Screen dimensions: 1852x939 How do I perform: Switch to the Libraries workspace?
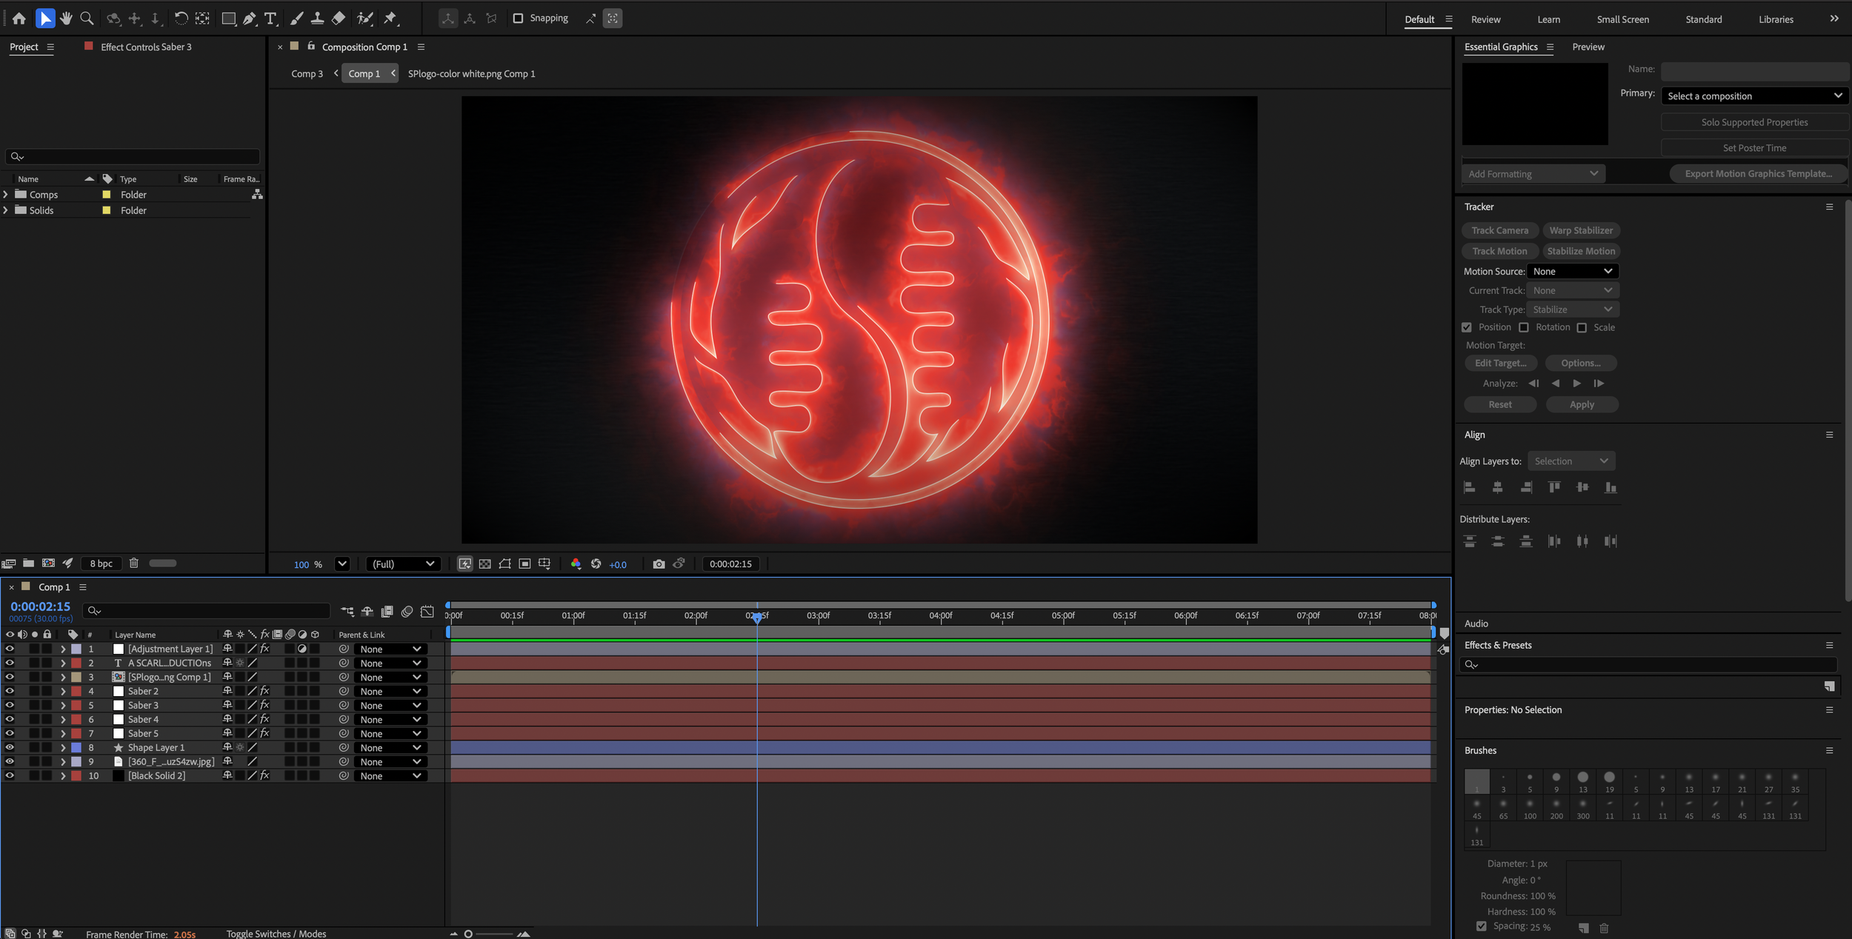(1776, 19)
